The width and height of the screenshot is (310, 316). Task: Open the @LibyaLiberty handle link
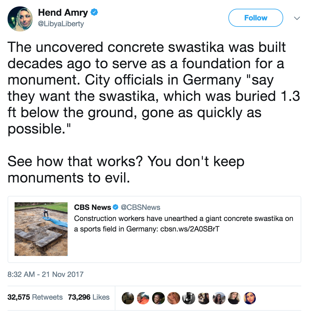[61, 24]
